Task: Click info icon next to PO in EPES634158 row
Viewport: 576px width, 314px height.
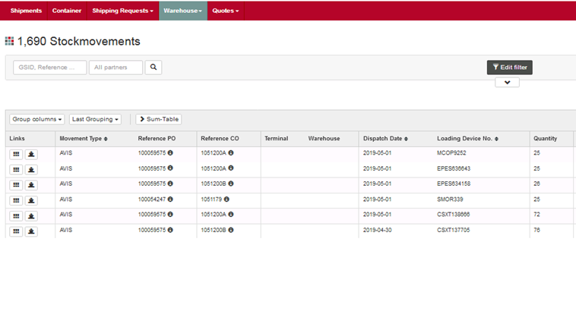Action: [170, 184]
